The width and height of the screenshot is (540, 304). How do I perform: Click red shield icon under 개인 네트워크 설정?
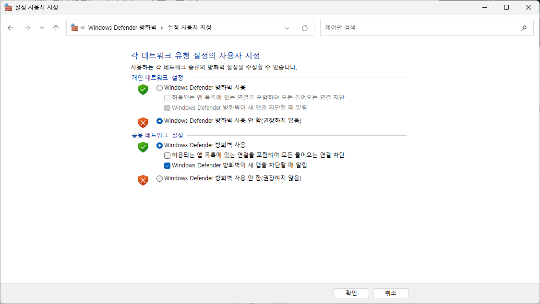click(x=143, y=122)
